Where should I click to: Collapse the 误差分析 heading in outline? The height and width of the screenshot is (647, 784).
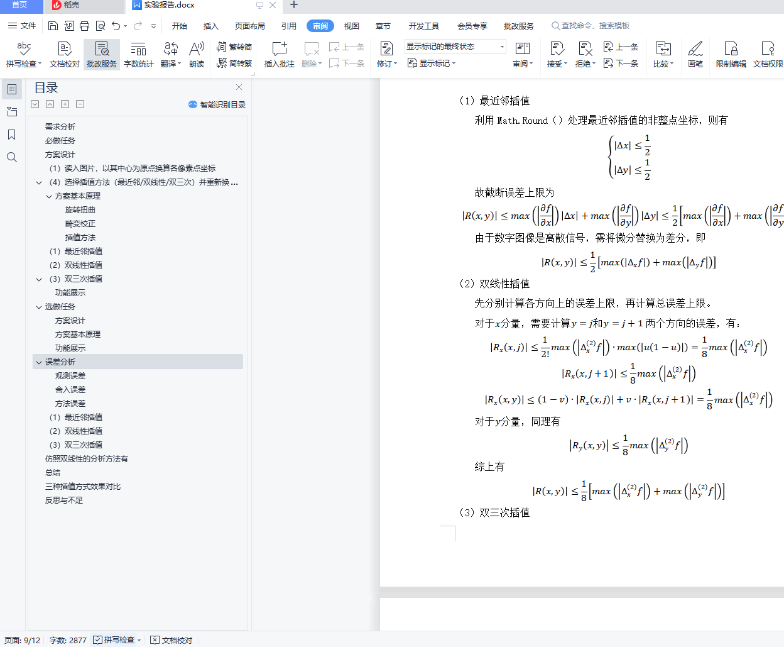click(x=39, y=362)
